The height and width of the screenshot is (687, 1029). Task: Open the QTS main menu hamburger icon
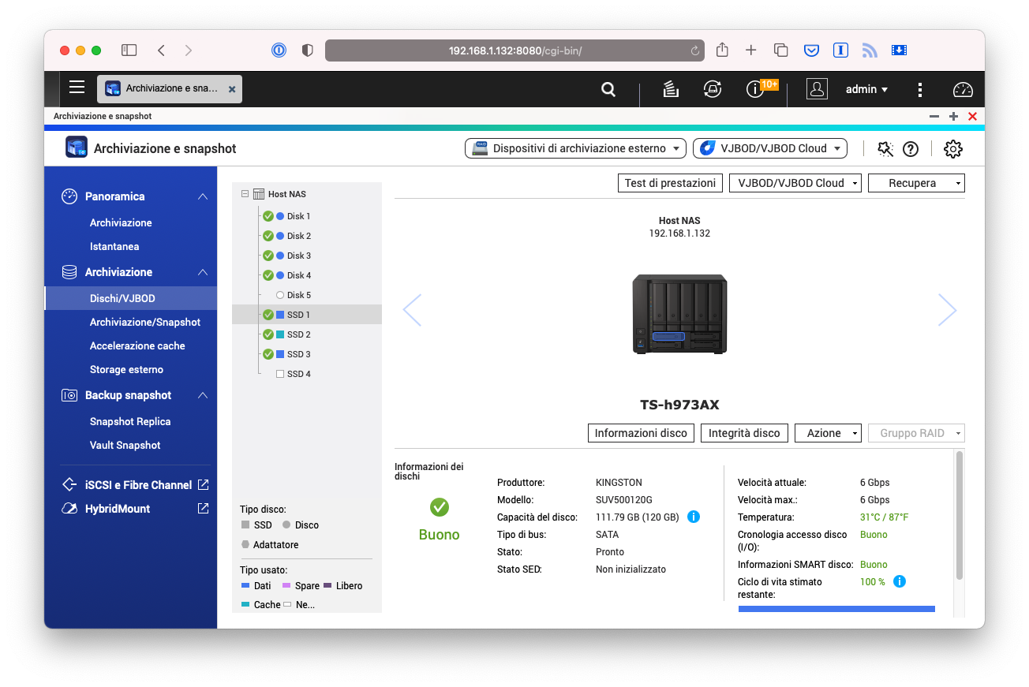click(77, 88)
